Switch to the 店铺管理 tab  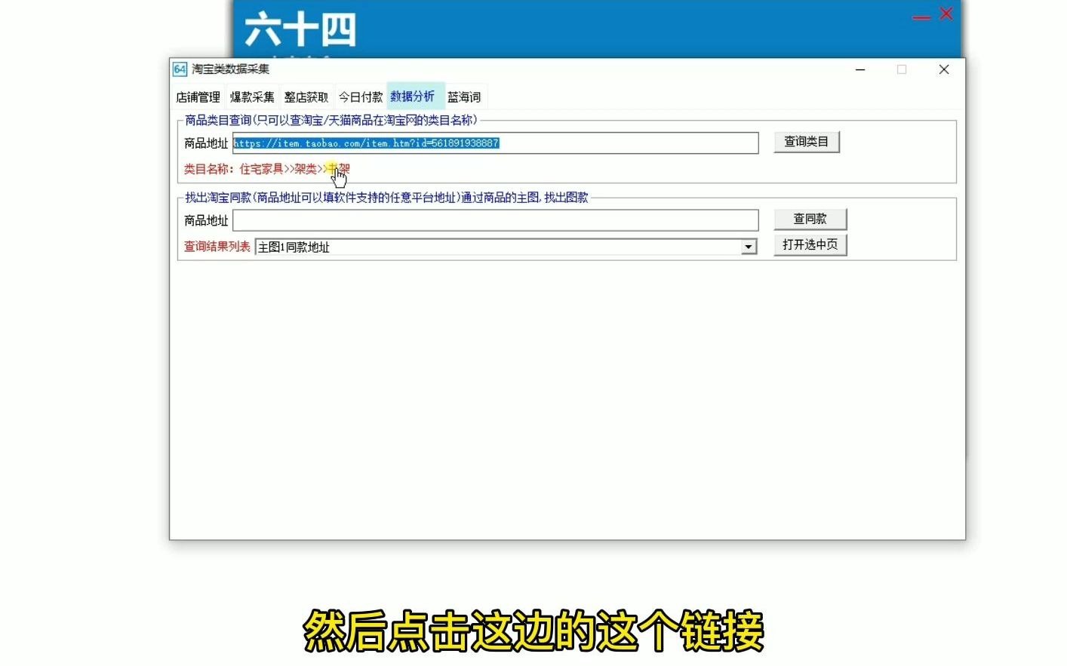(x=198, y=97)
